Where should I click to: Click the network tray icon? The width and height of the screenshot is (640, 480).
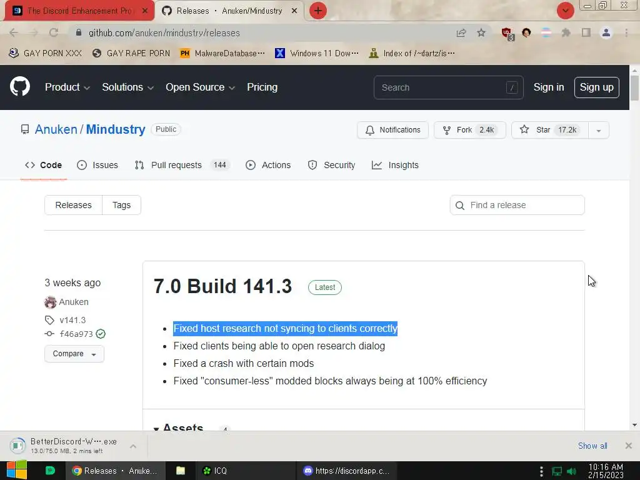click(x=557, y=471)
